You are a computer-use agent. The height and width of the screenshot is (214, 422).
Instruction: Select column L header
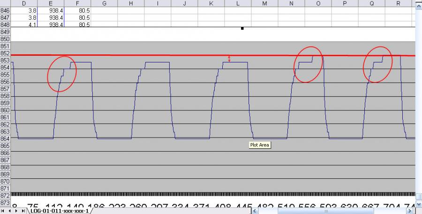238,3
